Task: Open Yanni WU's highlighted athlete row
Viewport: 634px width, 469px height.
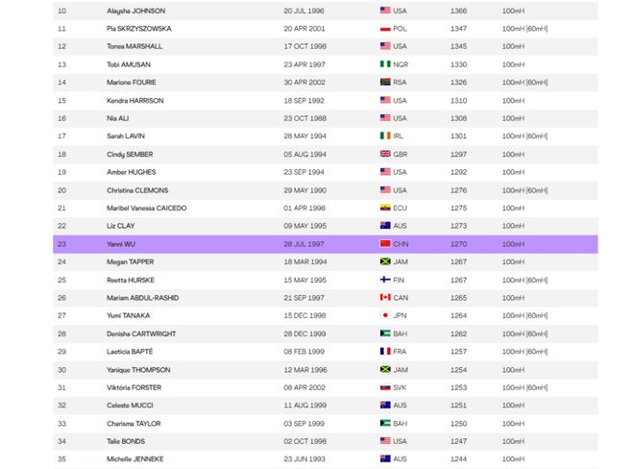Action: tap(326, 244)
